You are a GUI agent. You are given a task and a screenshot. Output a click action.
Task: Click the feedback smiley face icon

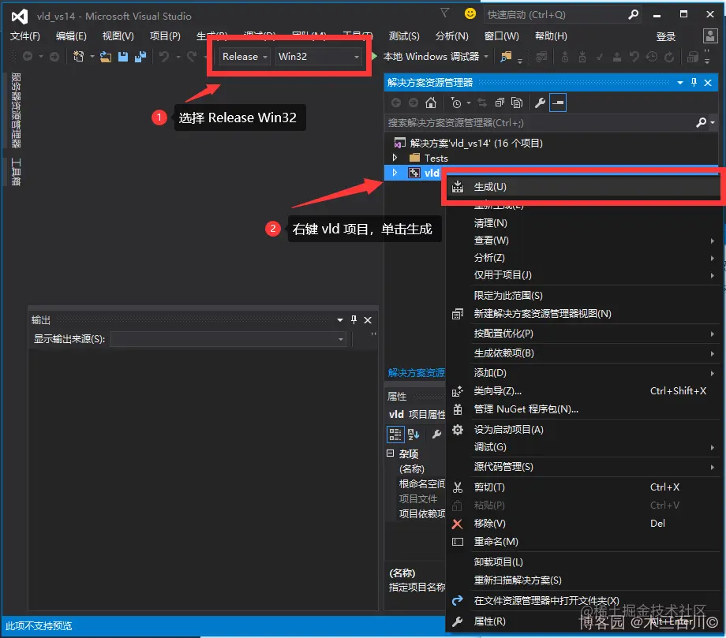click(470, 14)
